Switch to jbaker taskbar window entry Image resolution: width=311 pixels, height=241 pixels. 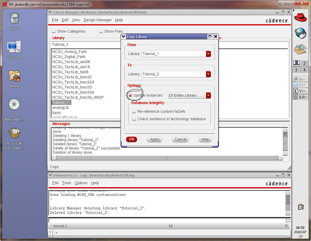click(301, 79)
